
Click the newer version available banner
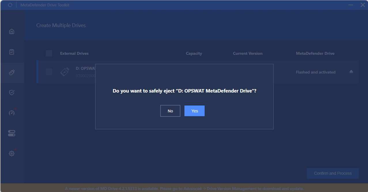[184, 189]
